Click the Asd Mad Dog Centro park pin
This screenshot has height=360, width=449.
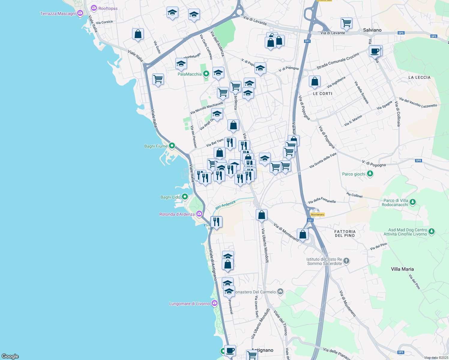pos(431,231)
